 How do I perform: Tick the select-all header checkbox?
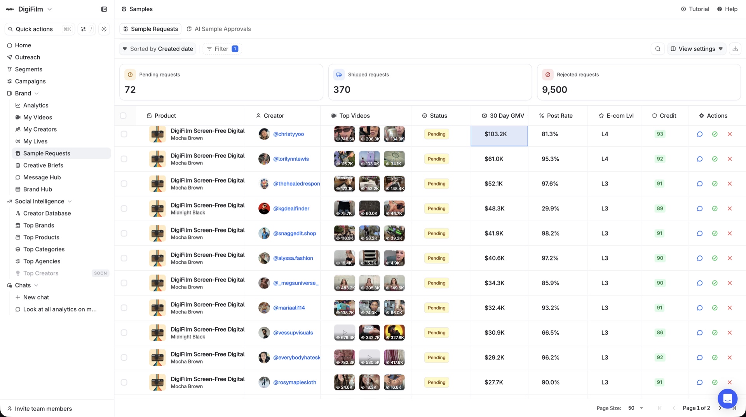123,116
